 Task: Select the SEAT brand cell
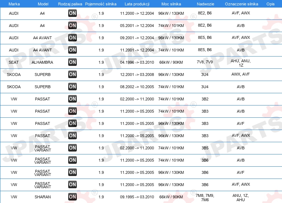tap(14, 62)
